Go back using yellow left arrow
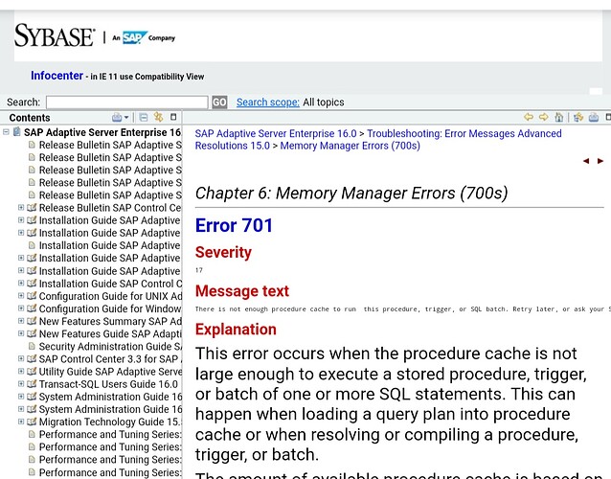611x479 pixels. click(529, 117)
